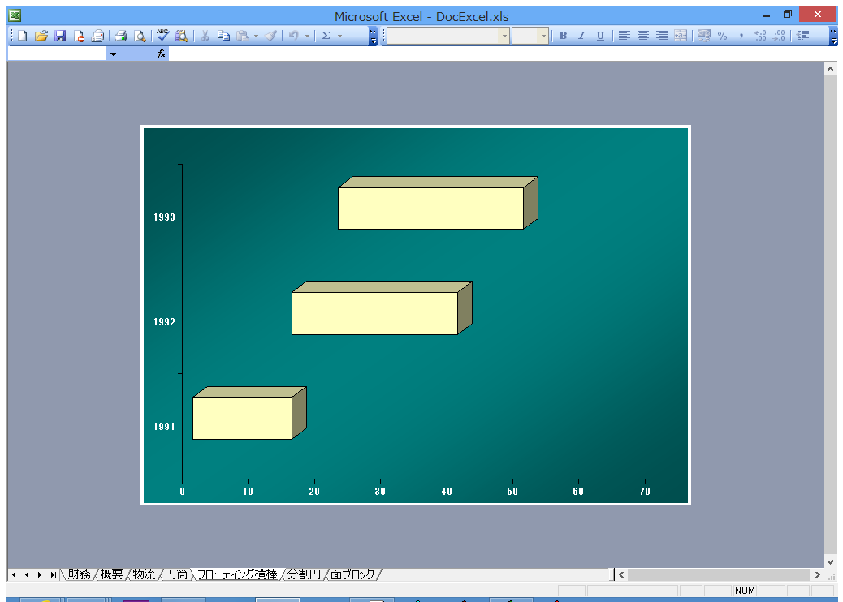Screen dimensions: 843x602
Task: Apply percent style button
Action: tap(722, 36)
